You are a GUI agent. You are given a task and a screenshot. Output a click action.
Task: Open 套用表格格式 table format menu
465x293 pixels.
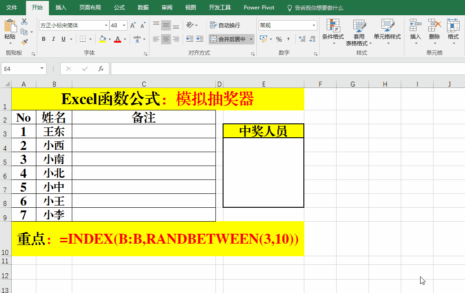(x=359, y=32)
